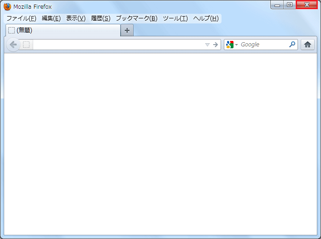Open the ヘルプ(H) menu
The image size is (321, 239).
pos(206,18)
